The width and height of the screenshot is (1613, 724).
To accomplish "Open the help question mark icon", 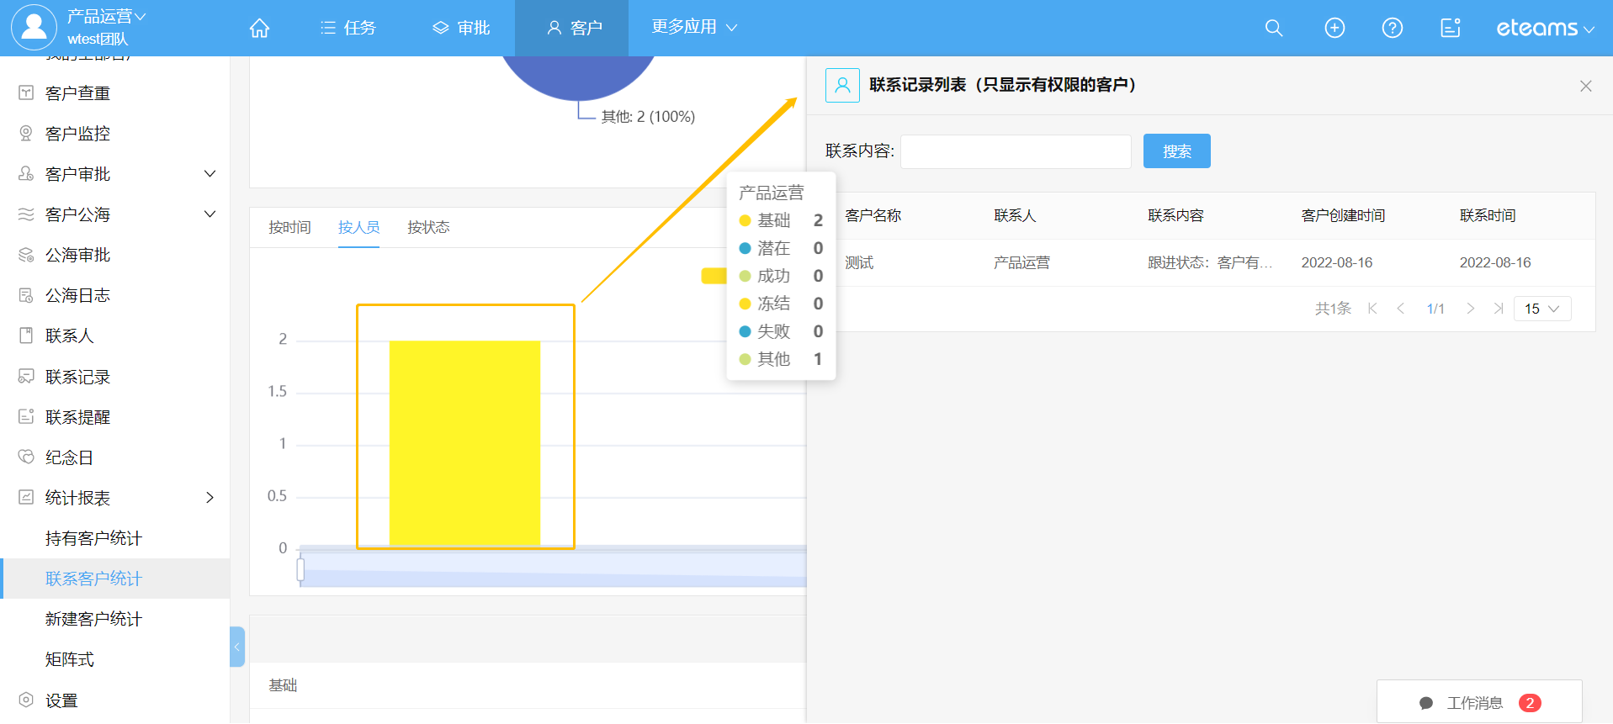I will [x=1392, y=28].
